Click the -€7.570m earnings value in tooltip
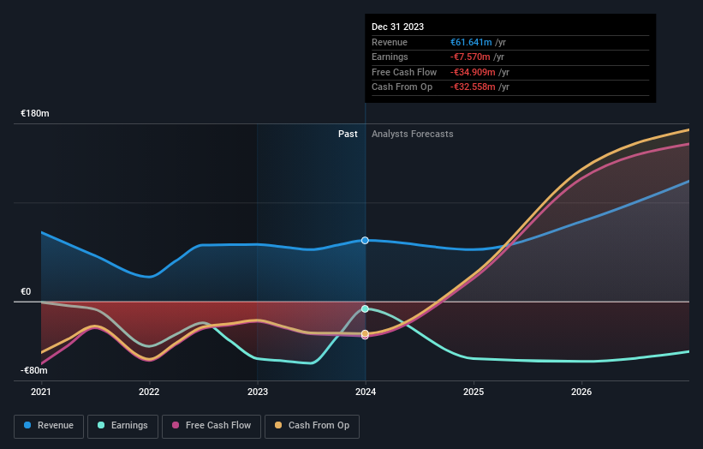The width and height of the screenshot is (703, 449). [470, 57]
